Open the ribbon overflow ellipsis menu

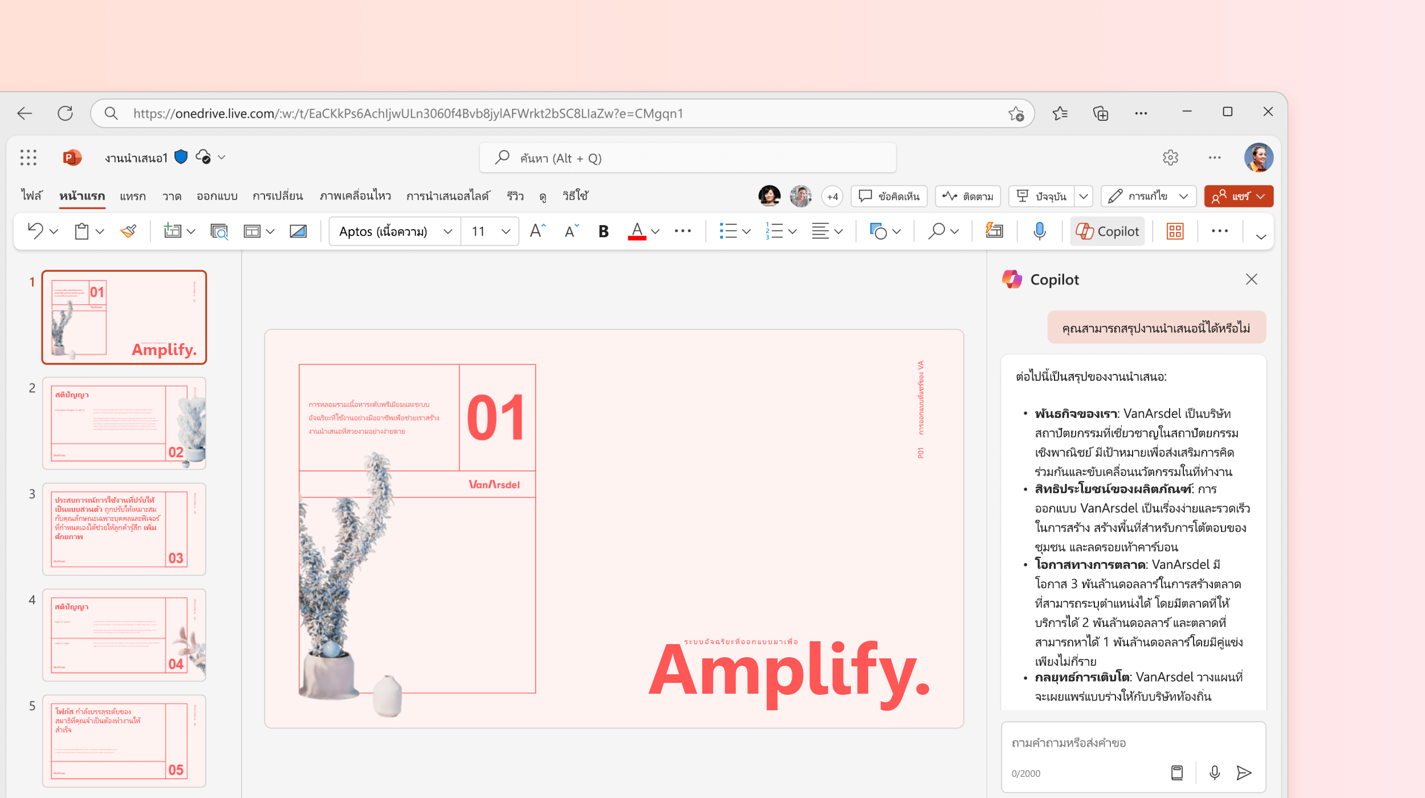[x=1219, y=231]
